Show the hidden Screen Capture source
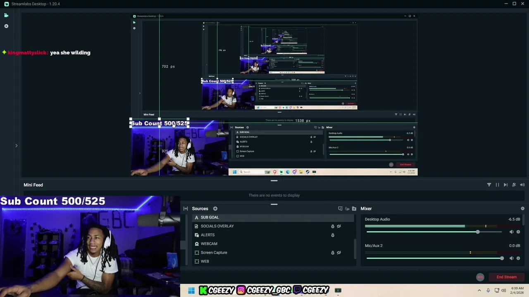The image size is (529, 297). coord(339,252)
